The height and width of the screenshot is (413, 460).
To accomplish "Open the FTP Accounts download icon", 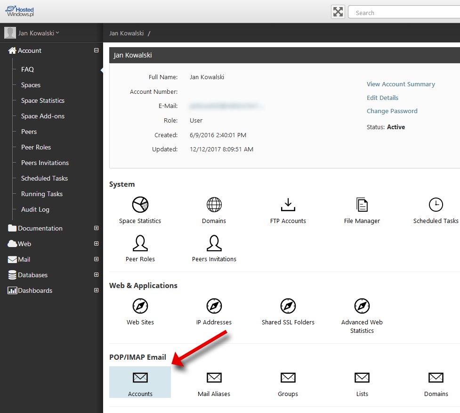I will (288, 205).
